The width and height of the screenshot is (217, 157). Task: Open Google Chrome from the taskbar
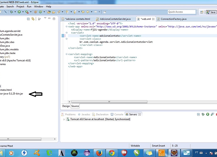click(111, 153)
